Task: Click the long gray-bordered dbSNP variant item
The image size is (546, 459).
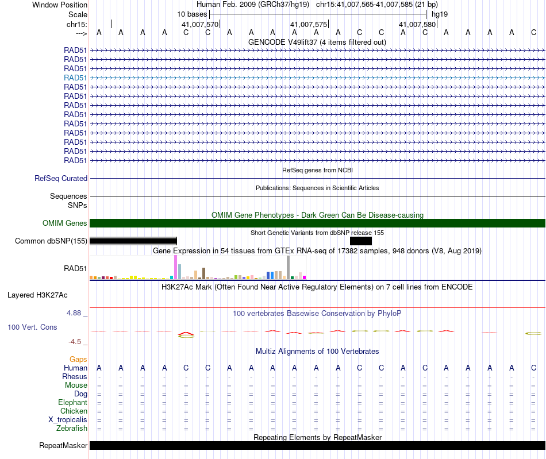Action: pos(133,241)
